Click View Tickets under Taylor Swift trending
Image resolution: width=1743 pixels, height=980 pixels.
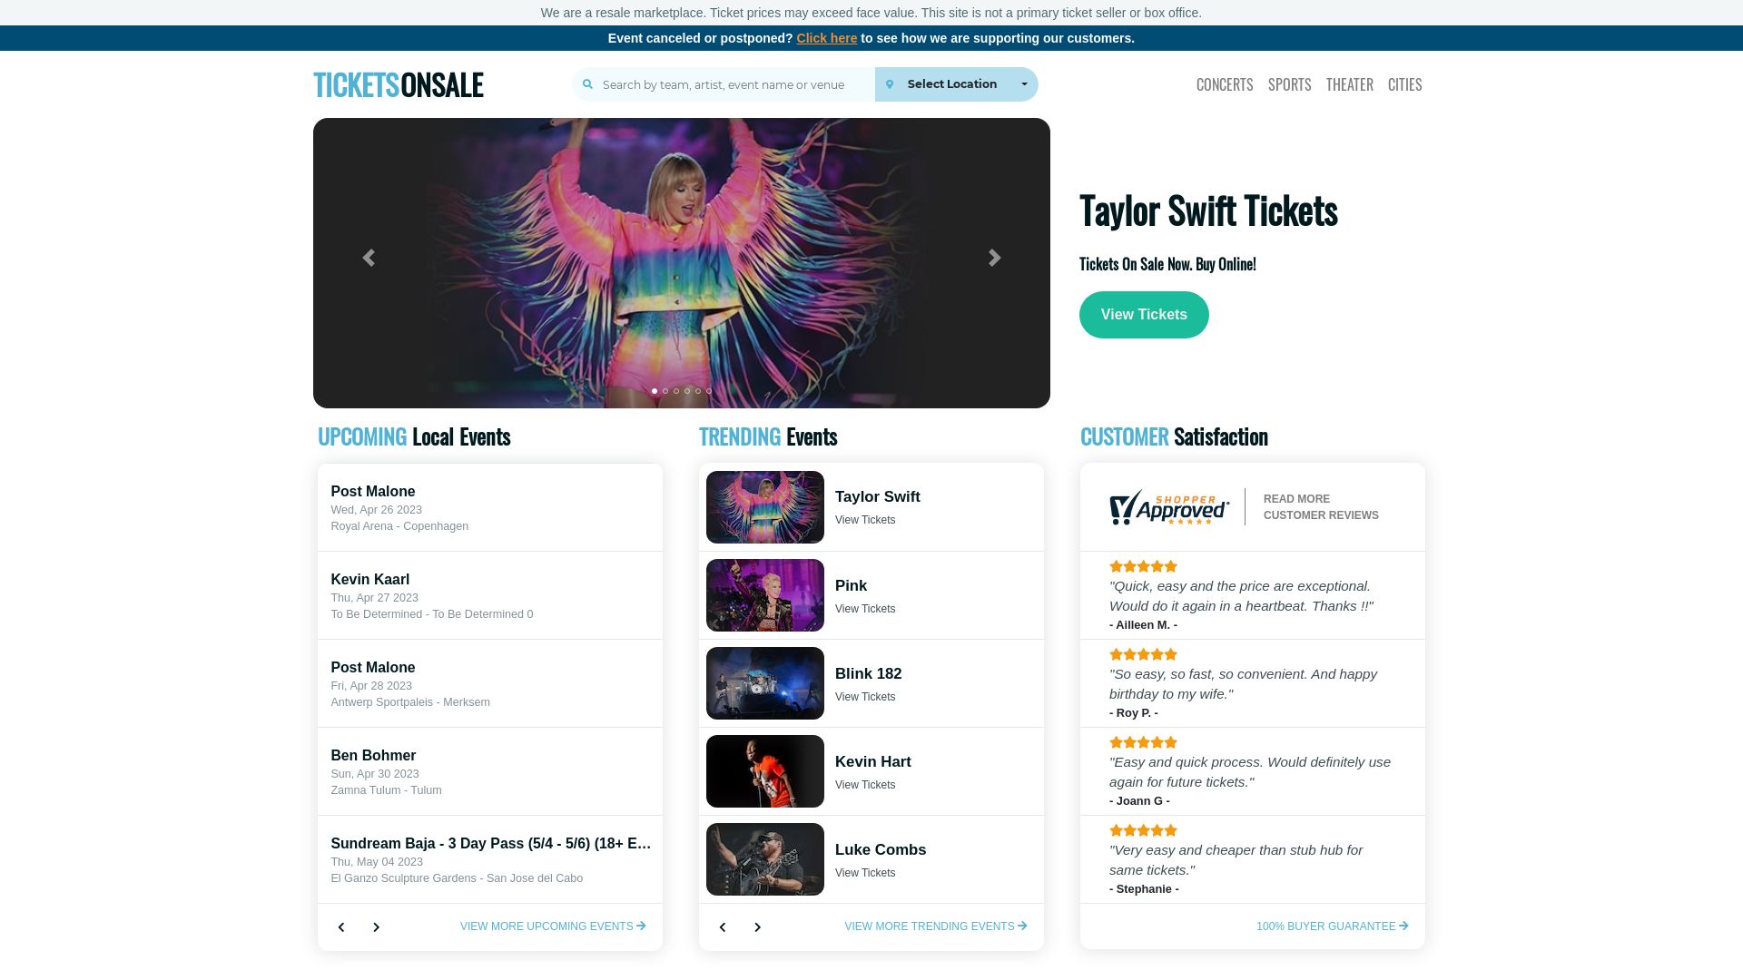[865, 520]
